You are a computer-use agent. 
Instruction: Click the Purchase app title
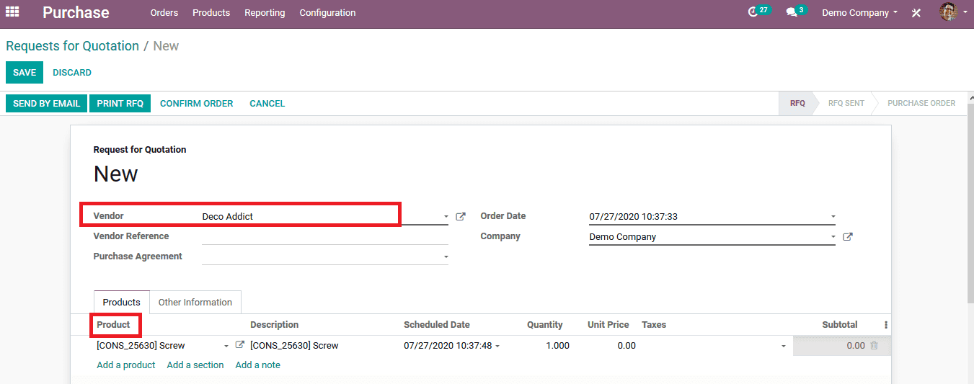[x=76, y=12]
